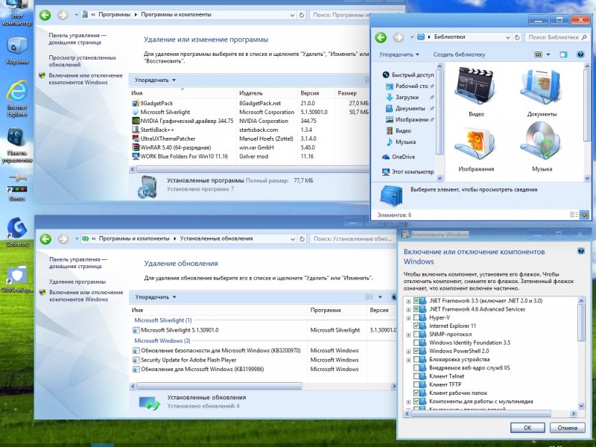The image size is (596, 447).
Task: Open help in the Библиотеки toolbar
Action: 580,54
